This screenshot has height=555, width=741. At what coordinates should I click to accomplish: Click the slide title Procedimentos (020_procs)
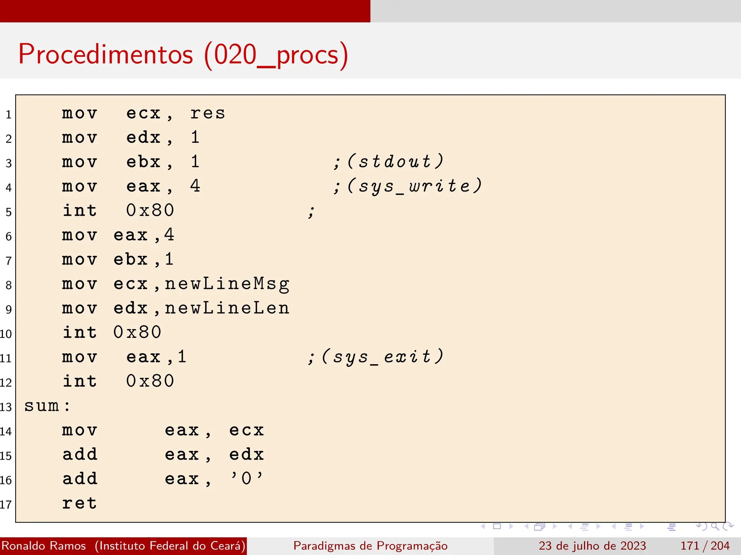pyautogui.click(x=183, y=55)
